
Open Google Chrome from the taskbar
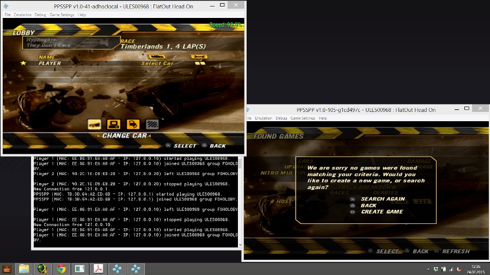pos(61,268)
